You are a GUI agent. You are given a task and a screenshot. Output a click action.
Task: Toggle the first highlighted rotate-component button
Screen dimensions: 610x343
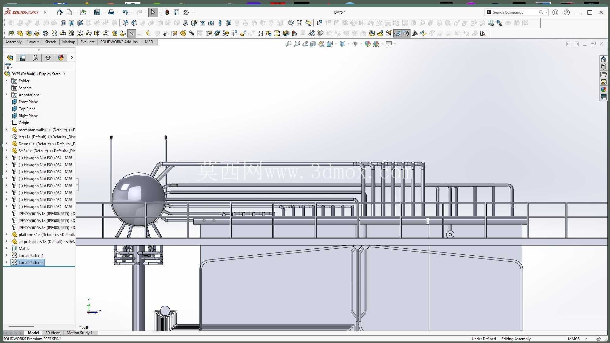tap(397, 33)
